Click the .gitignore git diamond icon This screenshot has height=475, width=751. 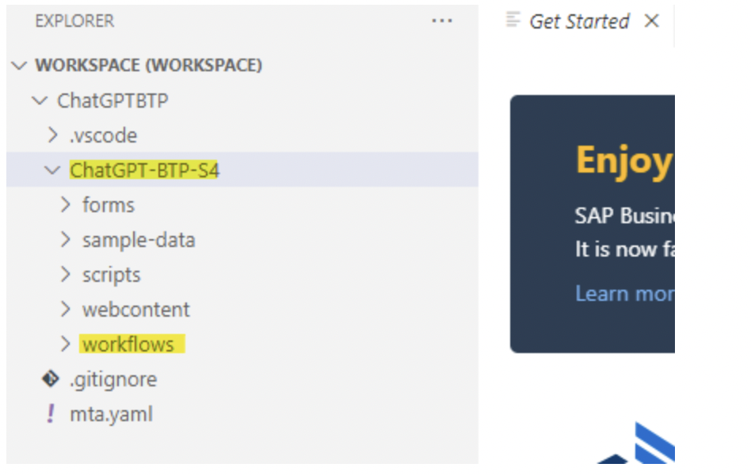50,378
